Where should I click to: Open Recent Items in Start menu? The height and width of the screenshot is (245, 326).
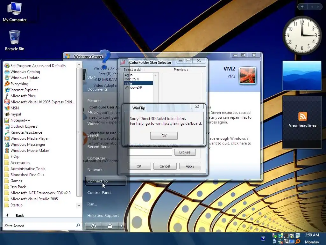99,147
